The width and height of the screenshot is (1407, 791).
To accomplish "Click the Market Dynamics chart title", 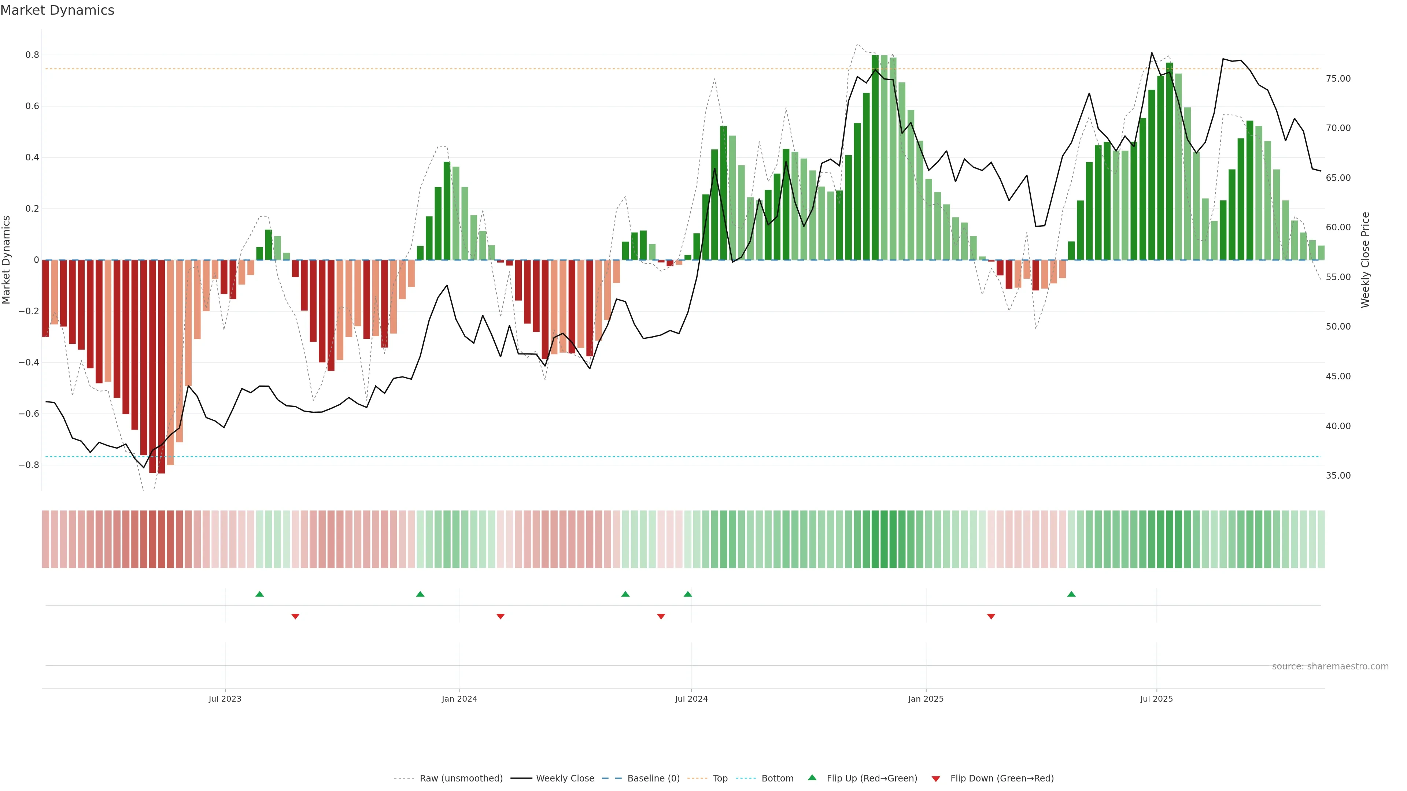I will click(x=58, y=10).
